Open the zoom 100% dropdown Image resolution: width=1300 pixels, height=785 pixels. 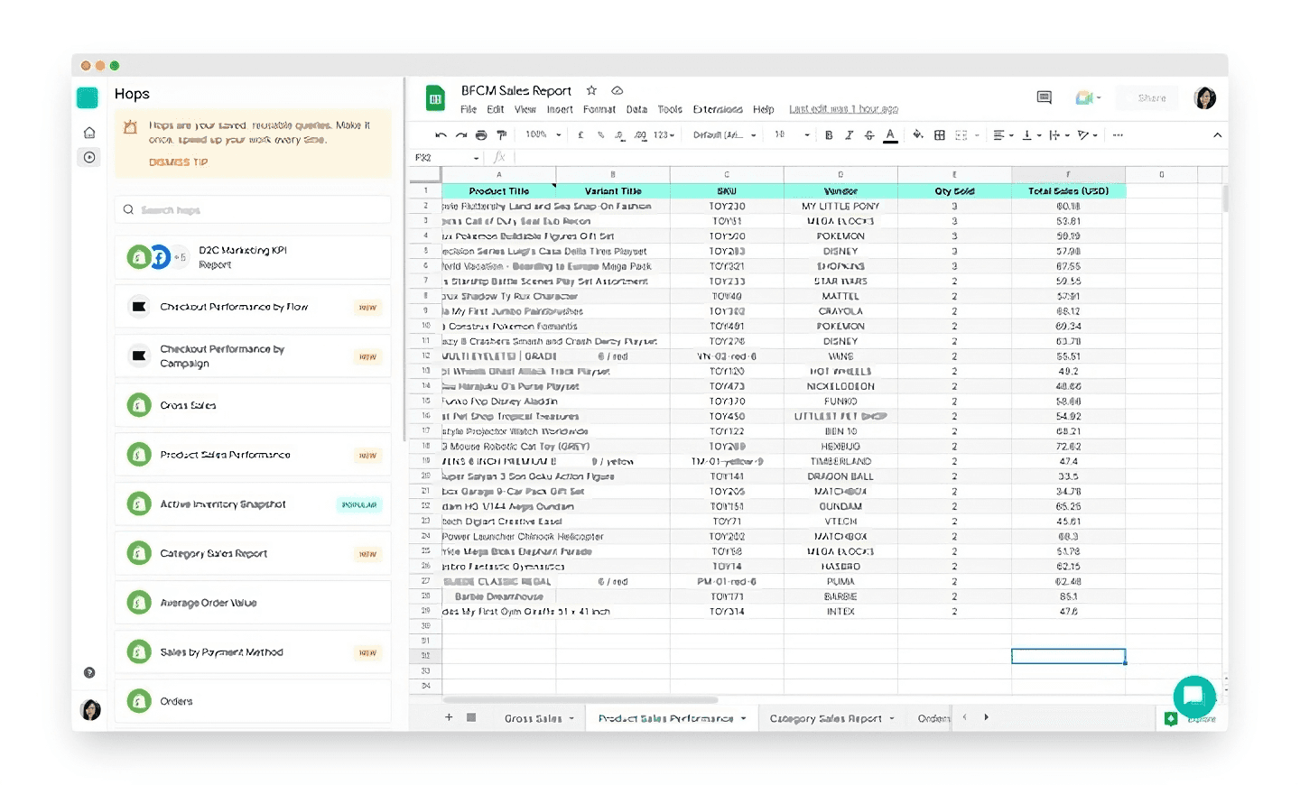[543, 135]
